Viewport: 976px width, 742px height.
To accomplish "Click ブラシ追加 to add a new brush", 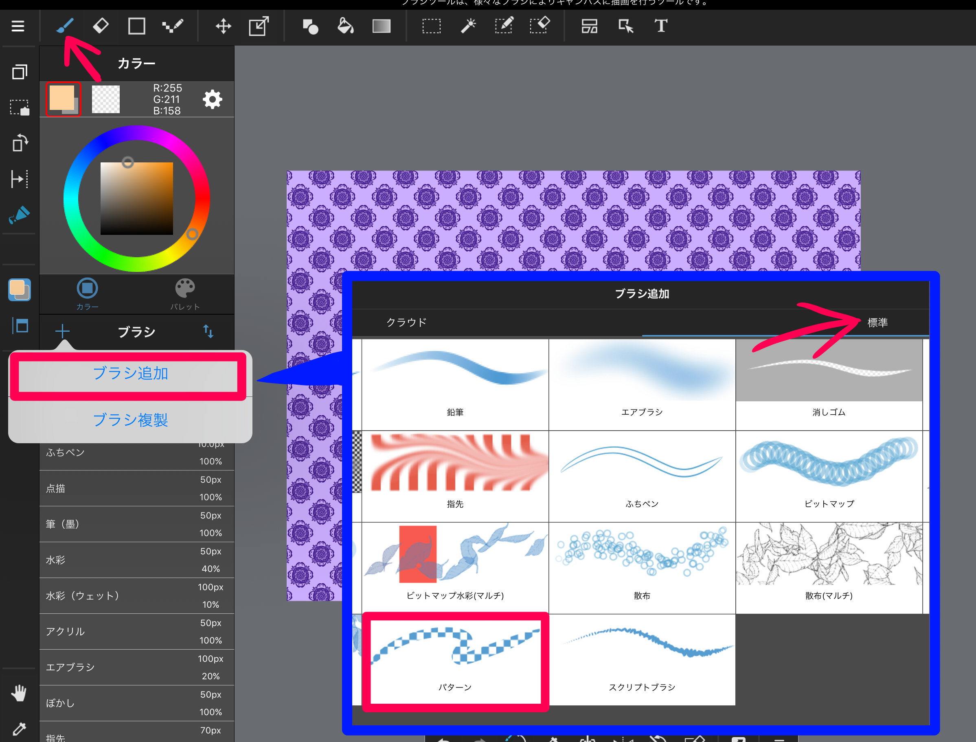I will pos(129,372).
